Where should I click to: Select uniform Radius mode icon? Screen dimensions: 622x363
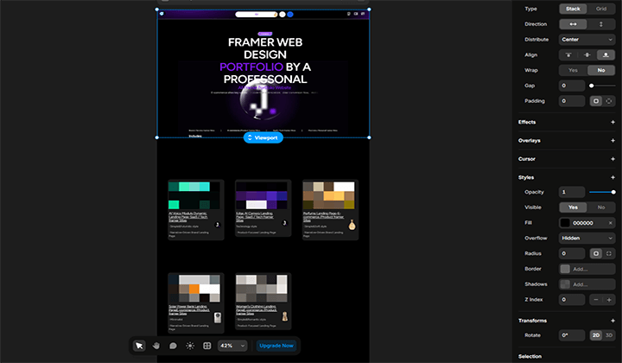596,253
